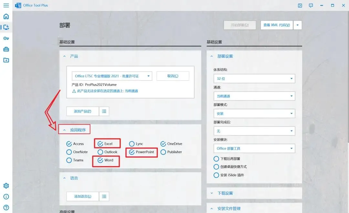Open the hamburger navigation menu
349x213 pixels.
[x=6, y=5]
